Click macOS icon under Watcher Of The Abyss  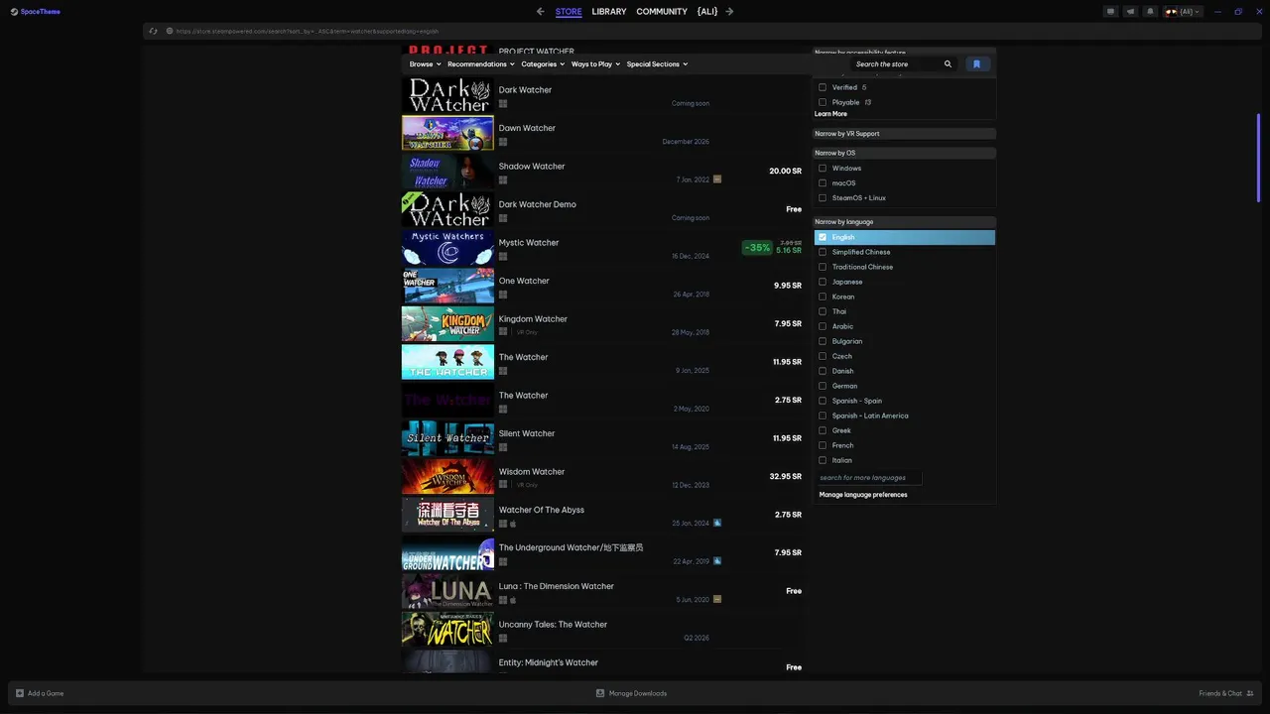[x=513, y=524]
